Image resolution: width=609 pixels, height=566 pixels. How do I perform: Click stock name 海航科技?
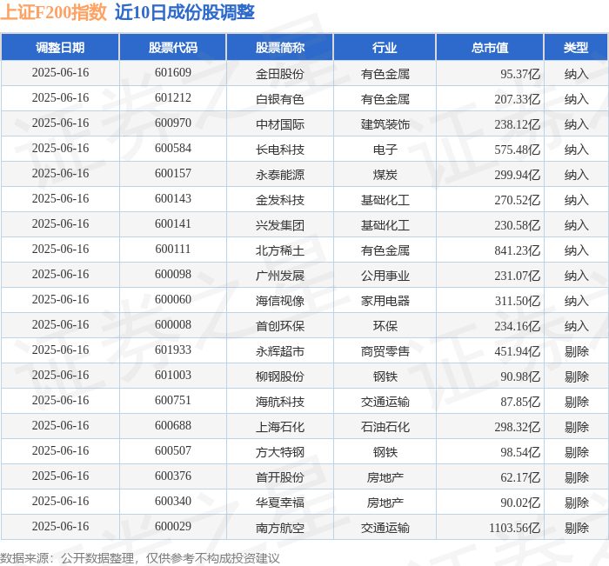tap(279, 402)
